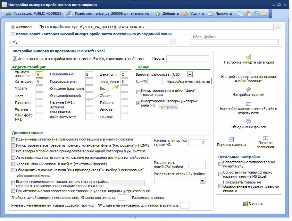Check Удалять лишний символ ' в ячейке
Image resolution: width=292 pixels, height=221 pixels.
pyautogui.click(x=13, y=164)
